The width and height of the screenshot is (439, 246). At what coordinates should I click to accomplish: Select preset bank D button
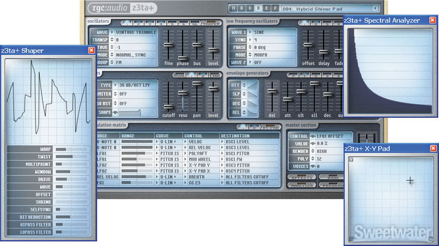pyautogui.click(x=258, y=8)
